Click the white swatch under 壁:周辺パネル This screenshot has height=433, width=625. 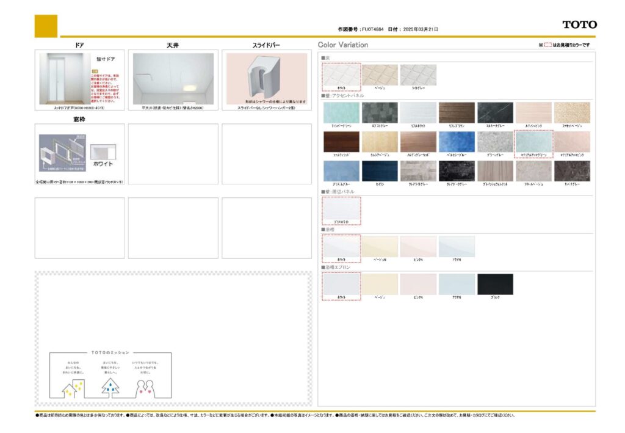341,209
